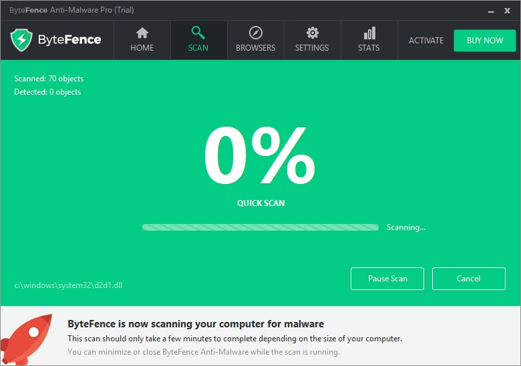This screenshot has height=366, width=521.
Task: Click the ByteFence wordmark text
Action: click(69, 40)
